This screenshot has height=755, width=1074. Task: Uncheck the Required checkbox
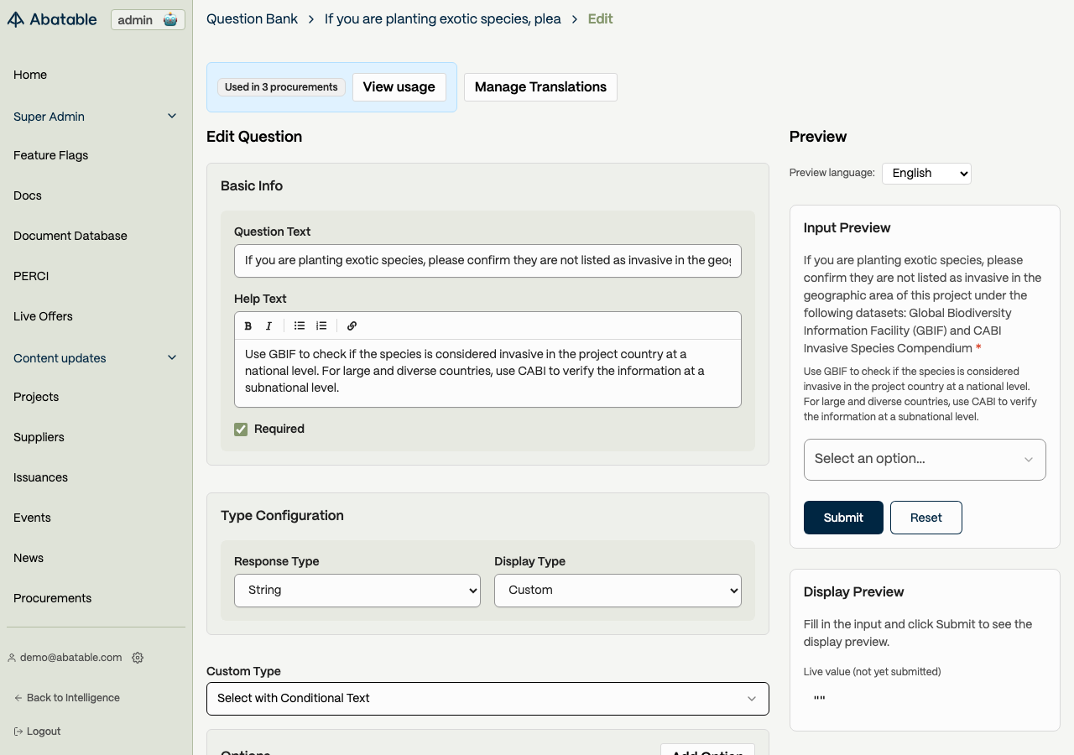click(241, 430)
